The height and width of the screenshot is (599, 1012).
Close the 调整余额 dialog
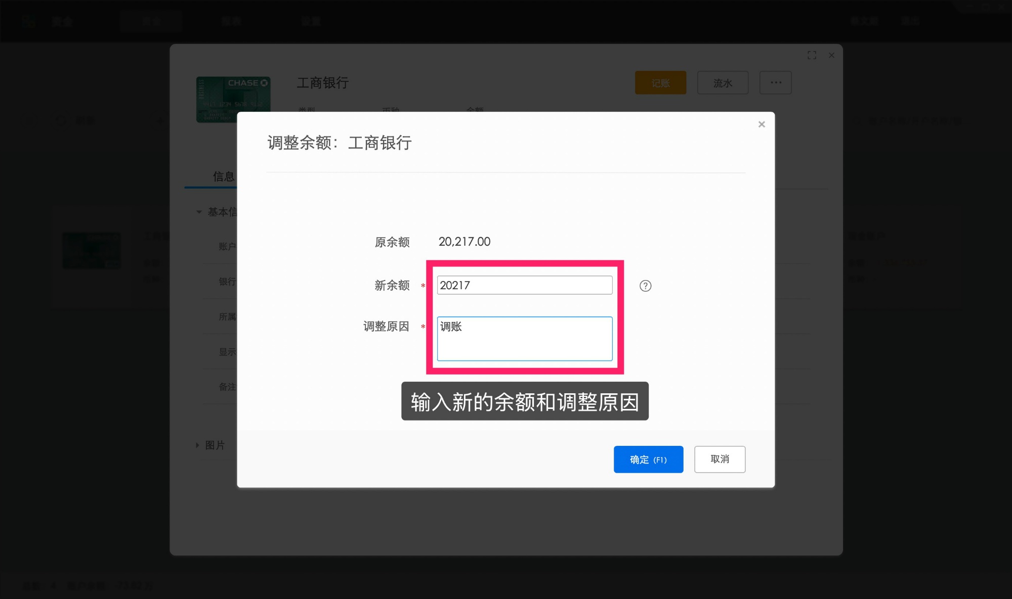[762, 124]
